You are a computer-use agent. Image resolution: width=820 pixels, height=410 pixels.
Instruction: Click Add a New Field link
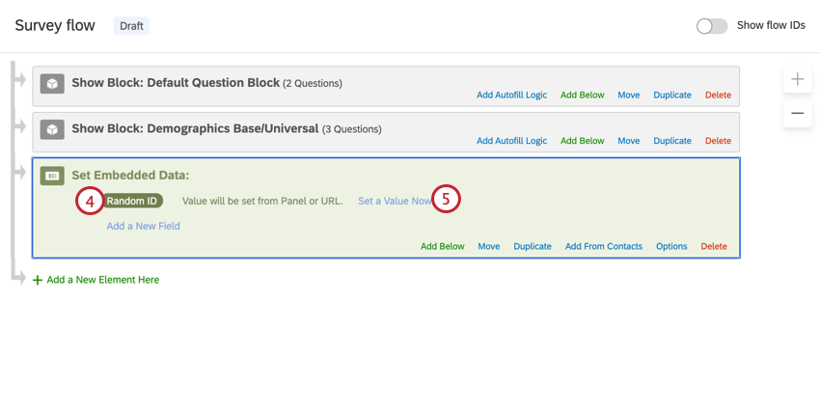point(143,226)
